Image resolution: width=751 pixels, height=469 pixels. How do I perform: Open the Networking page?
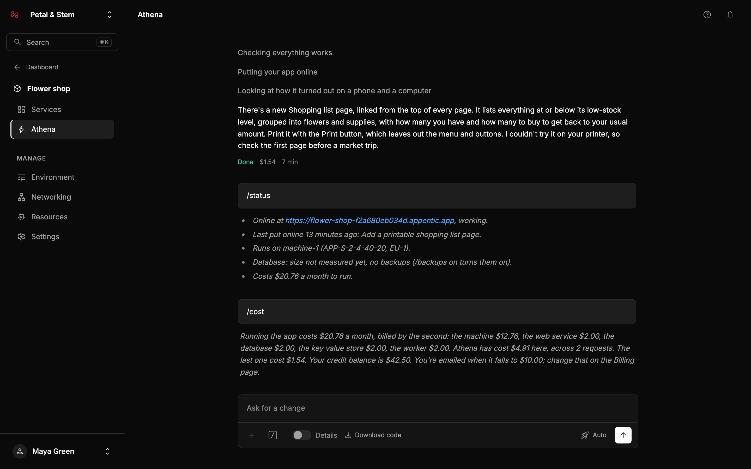[62, 197]
